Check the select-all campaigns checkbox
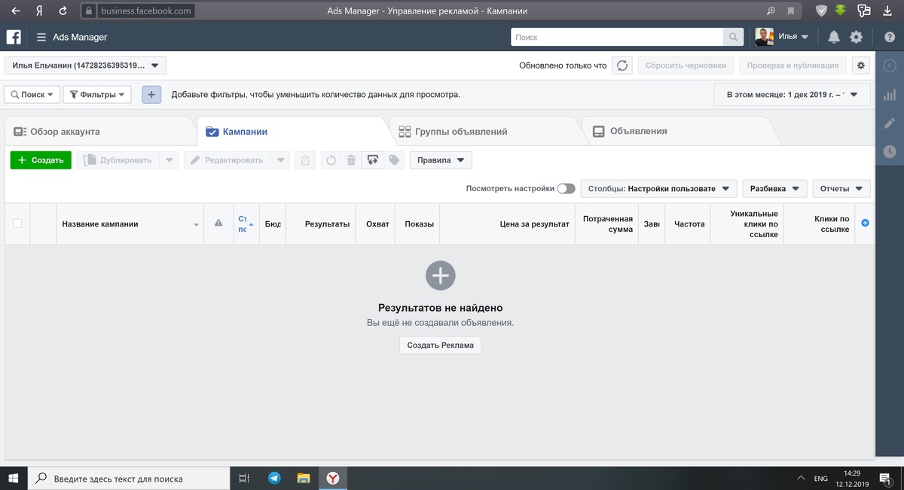The height and width of the screenshot is (490, 904). [17, 223]
